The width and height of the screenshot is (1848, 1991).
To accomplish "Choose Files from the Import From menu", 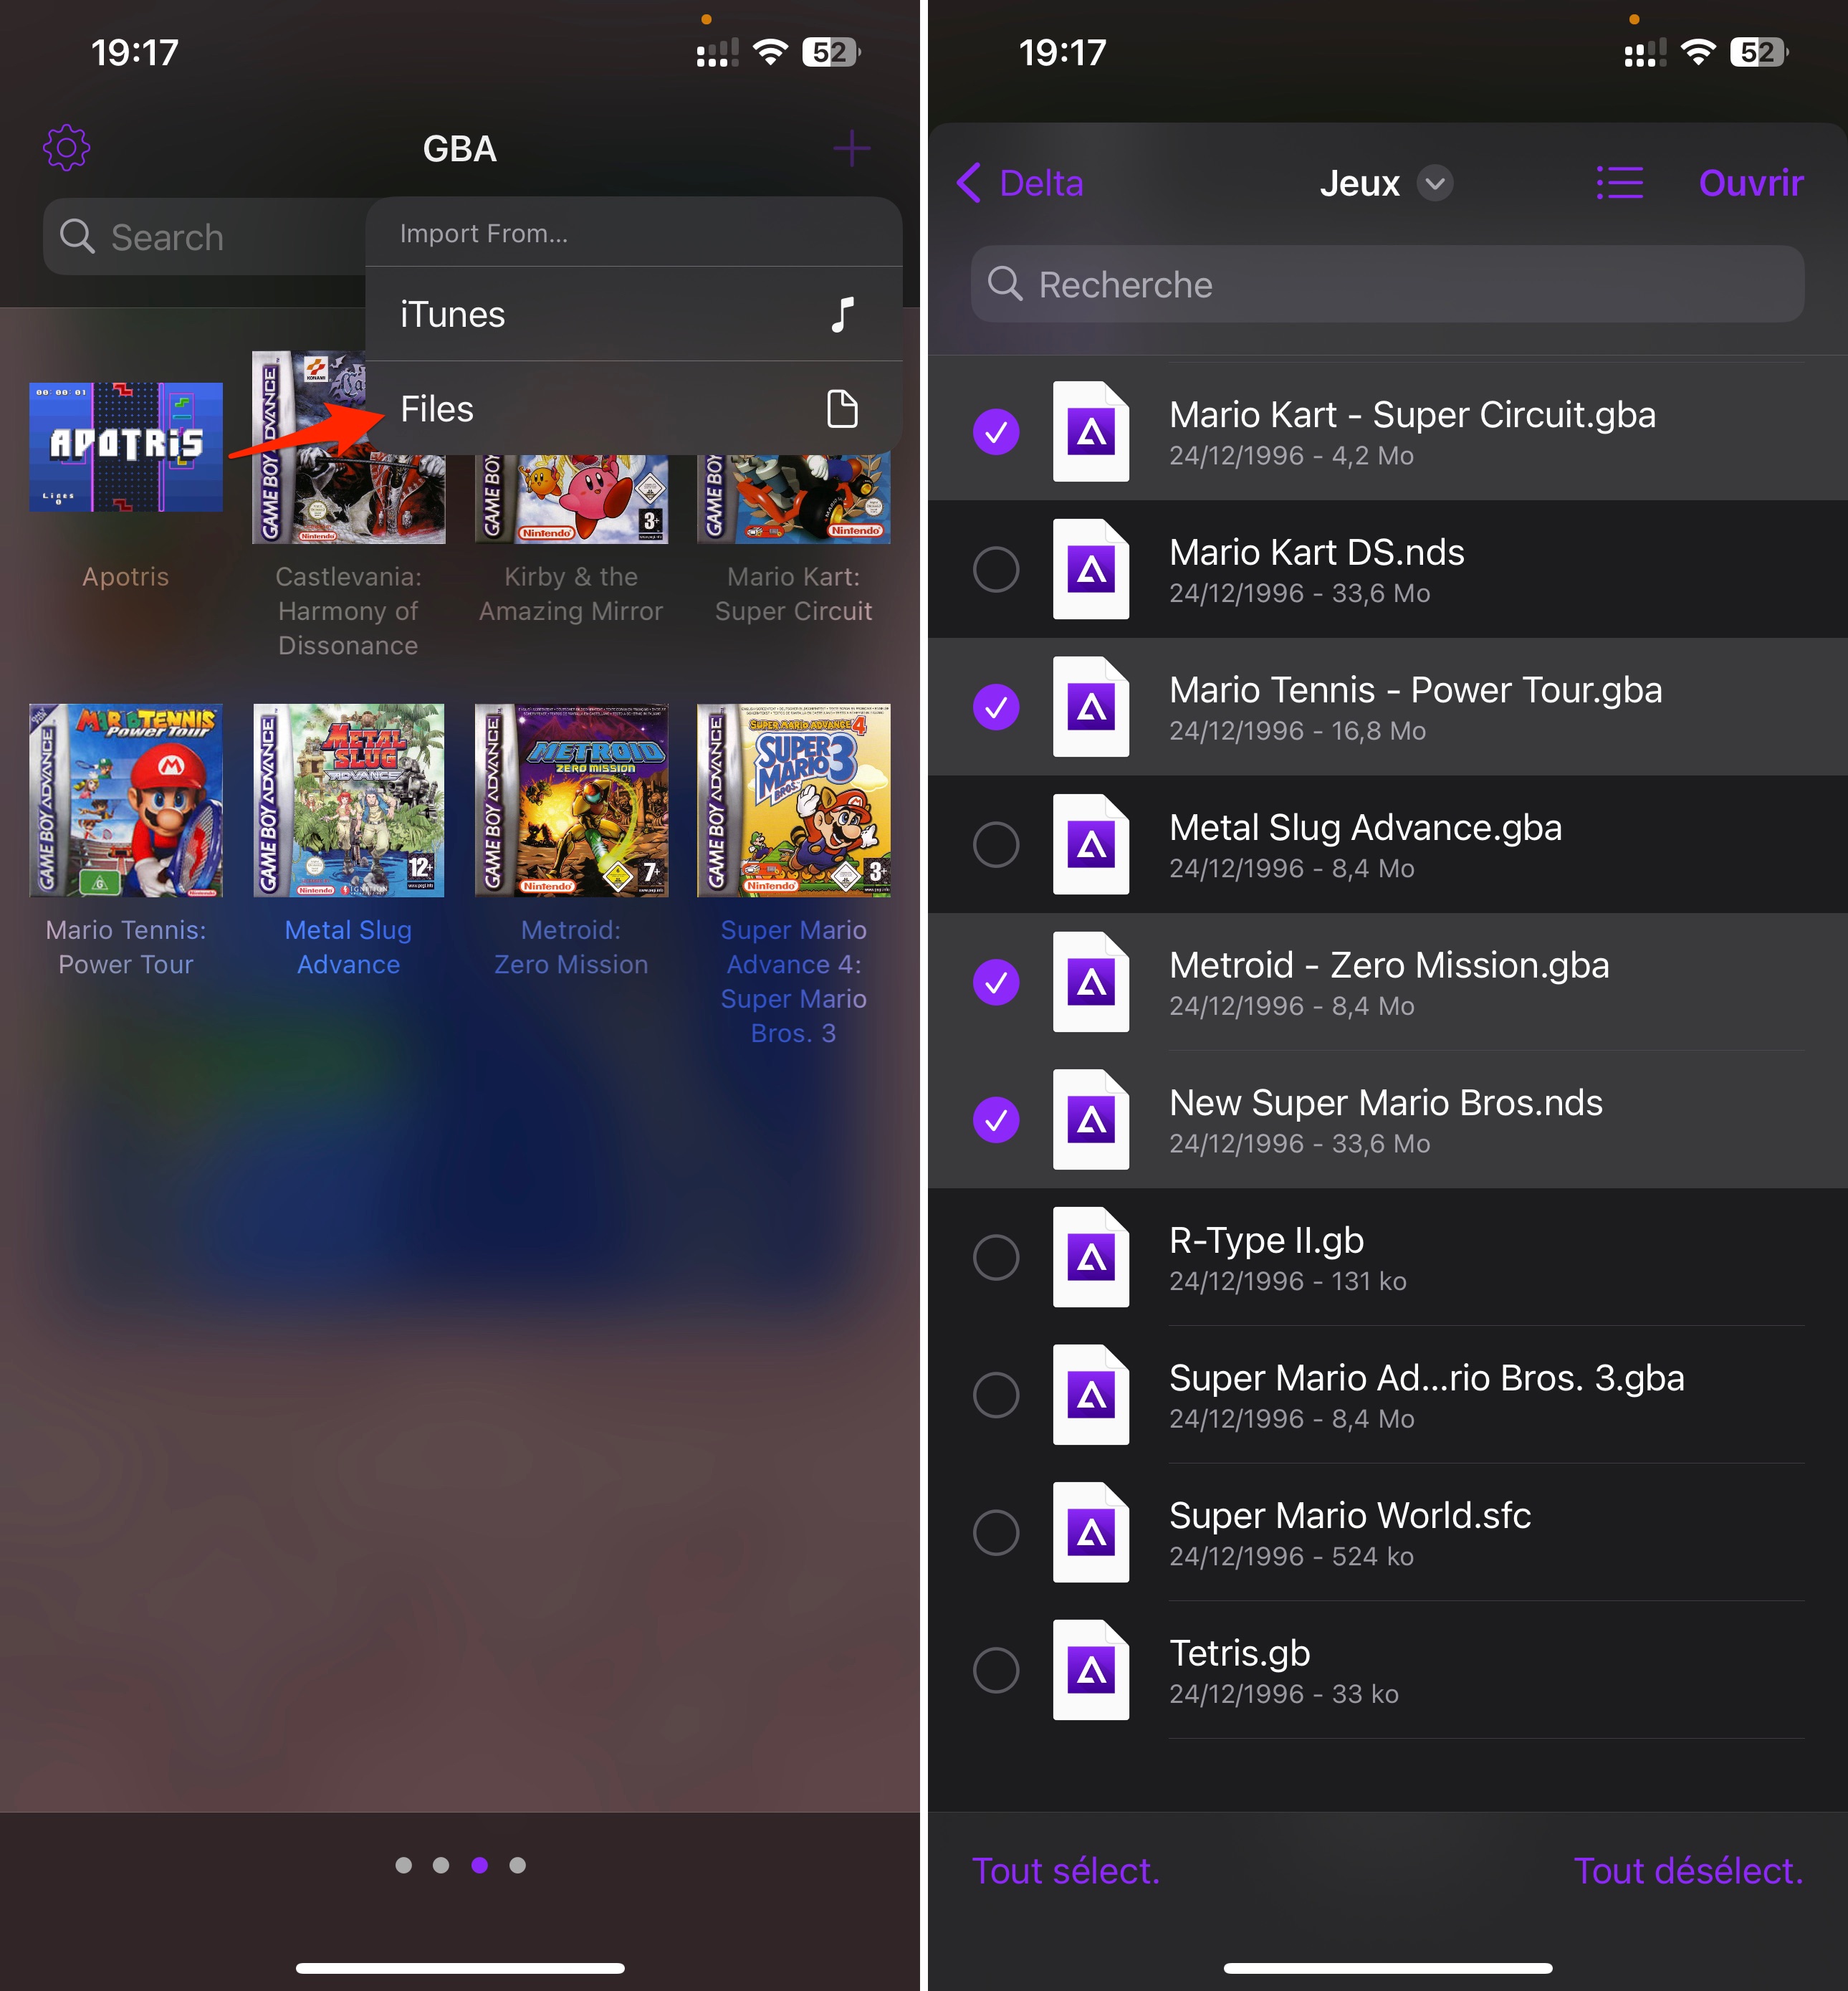I will 634,409.
